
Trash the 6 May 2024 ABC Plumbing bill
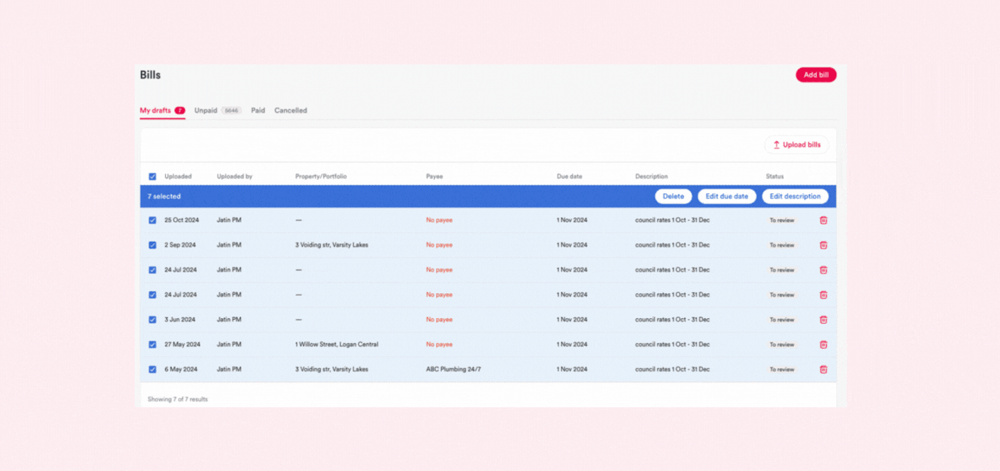823,370
